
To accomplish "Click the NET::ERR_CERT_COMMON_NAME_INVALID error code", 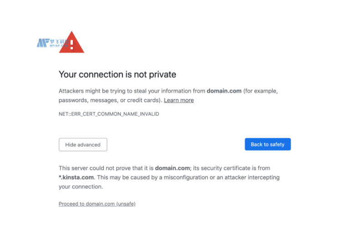I will [x=108, y=114].
